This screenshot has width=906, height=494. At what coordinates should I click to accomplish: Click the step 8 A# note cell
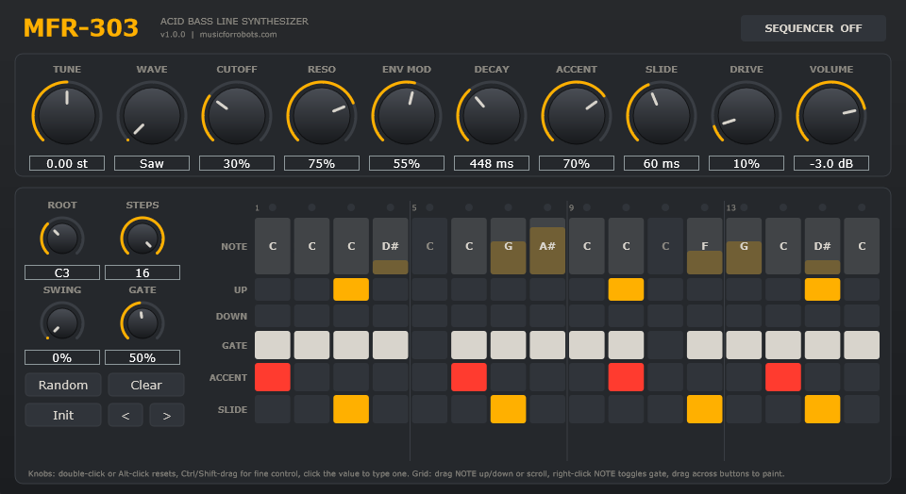click(x=547, y=246)
